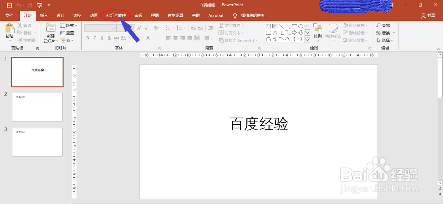Image resolution: width=443 pixels, height=204 pixels.
Task: Open the font name combo box
Action: click(100, 28)
